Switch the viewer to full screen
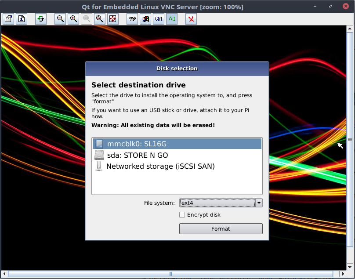Image resolution: width=355 pixels, height=279 pixels. coord(113,19)
